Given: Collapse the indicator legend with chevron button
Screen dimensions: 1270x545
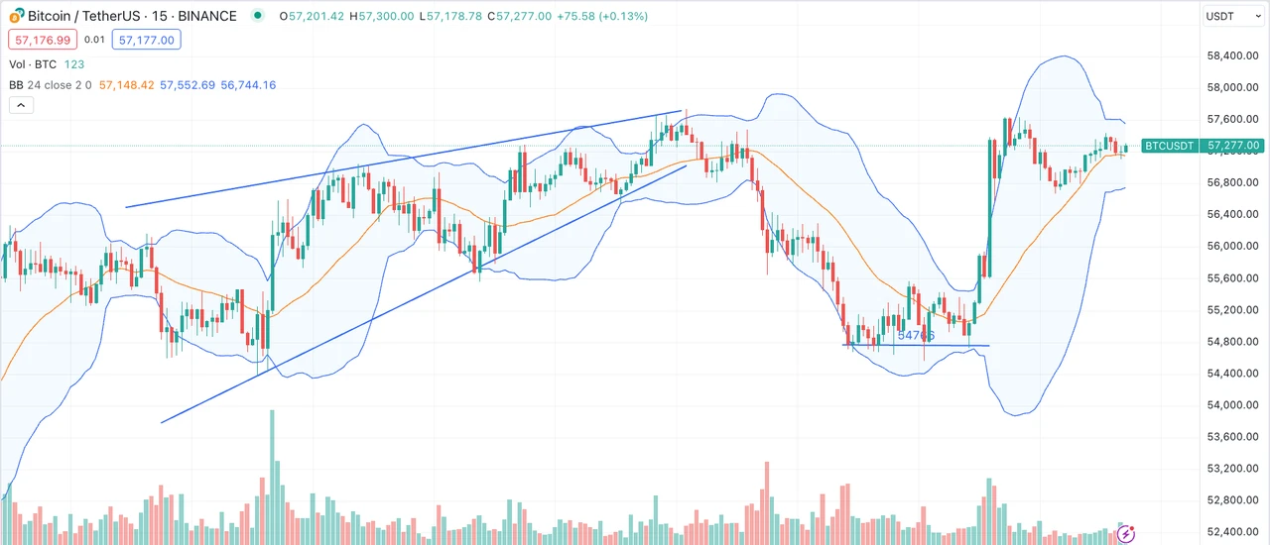Looking at the screenshot, I should 21,105.
